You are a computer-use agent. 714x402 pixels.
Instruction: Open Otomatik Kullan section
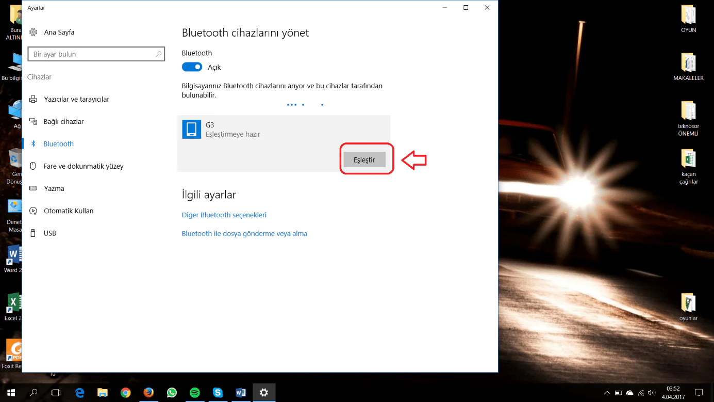69,211
